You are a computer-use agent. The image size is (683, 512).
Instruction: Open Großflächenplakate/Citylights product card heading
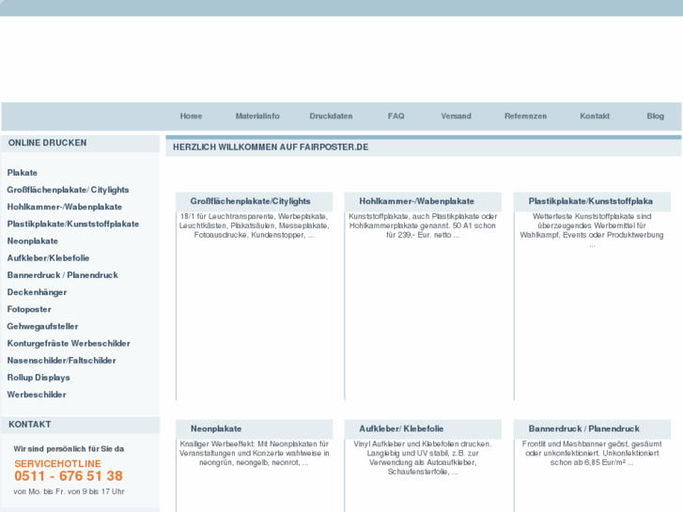pos(250,201)
